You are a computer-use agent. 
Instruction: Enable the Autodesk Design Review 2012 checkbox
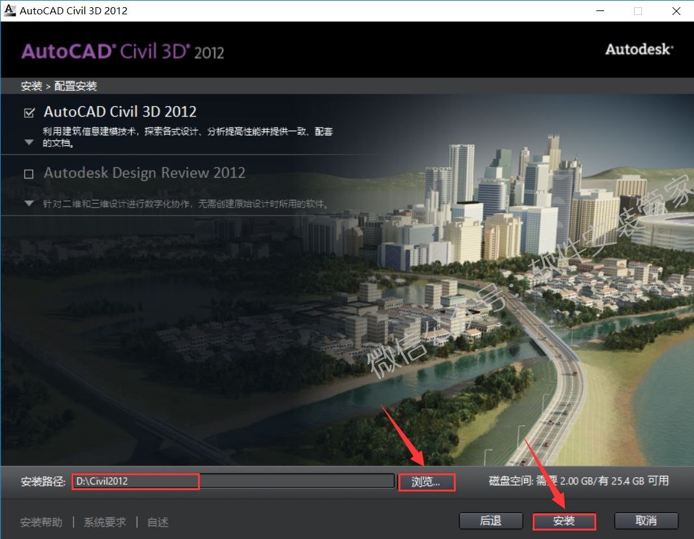29,174
